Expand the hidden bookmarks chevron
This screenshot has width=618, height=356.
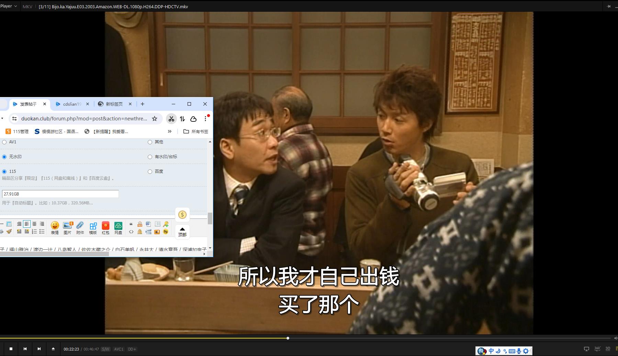[169, 131]
